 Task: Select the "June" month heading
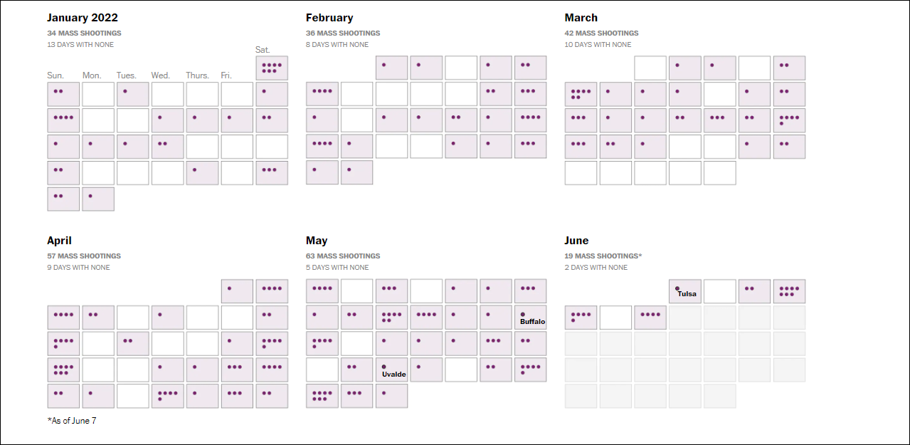(577, 241)
